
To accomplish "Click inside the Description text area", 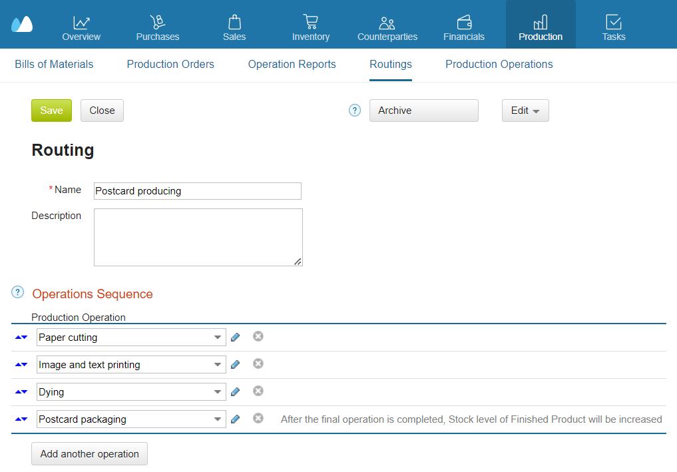I will click(x=198, y=236).
